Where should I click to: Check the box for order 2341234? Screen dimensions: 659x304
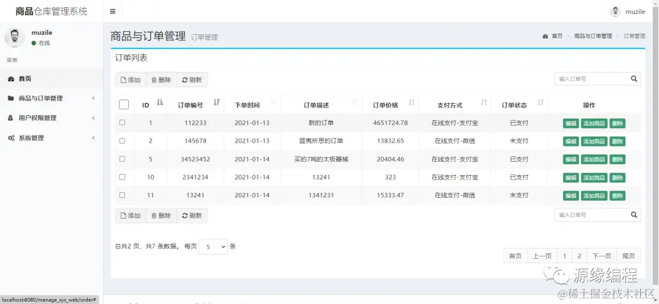pos(122,177)
